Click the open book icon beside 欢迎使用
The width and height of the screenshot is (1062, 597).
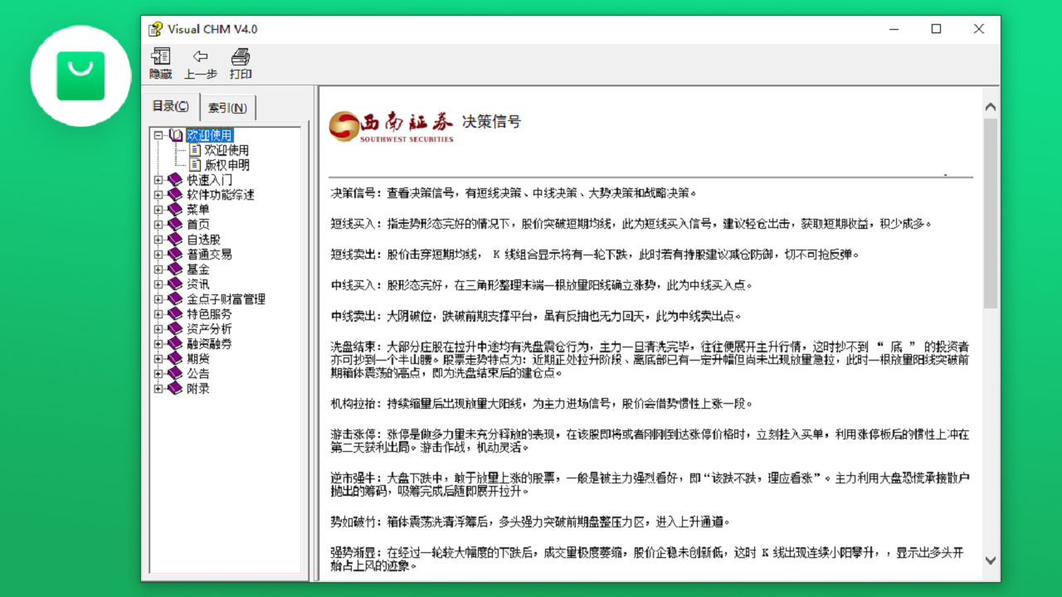click(x=174, y=135)
